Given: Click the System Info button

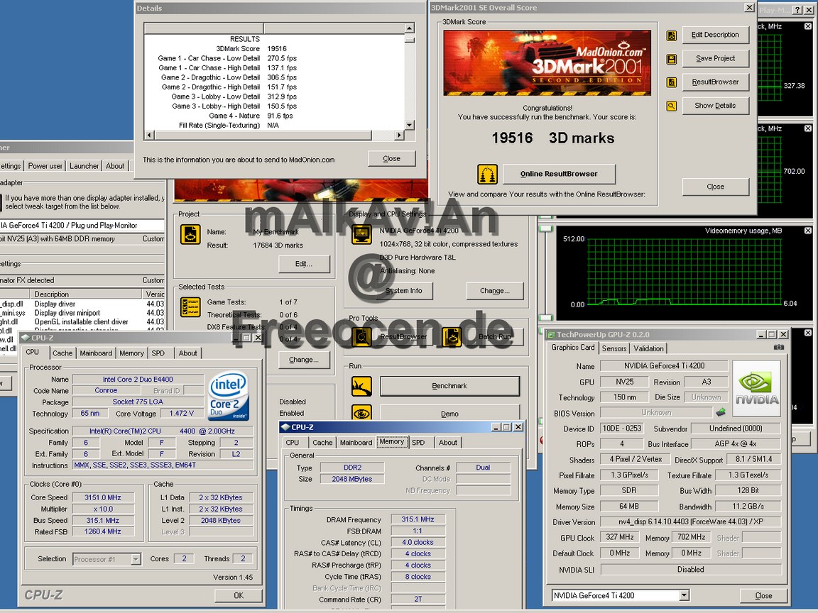Looking at the screenshot, I should point(404,291).
